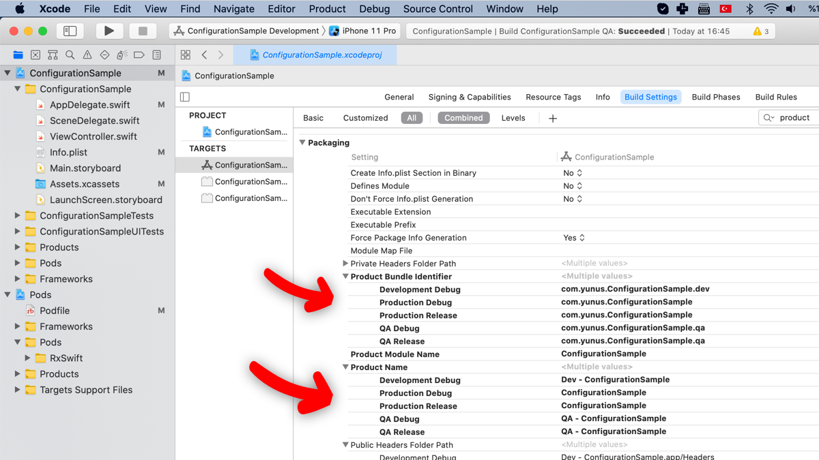
Task: Open the Source Control menu
Action: 438,9
